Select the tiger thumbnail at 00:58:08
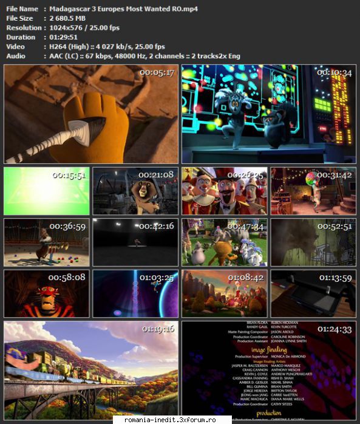This screenshot has height=424, width=360. pos(47,293)
